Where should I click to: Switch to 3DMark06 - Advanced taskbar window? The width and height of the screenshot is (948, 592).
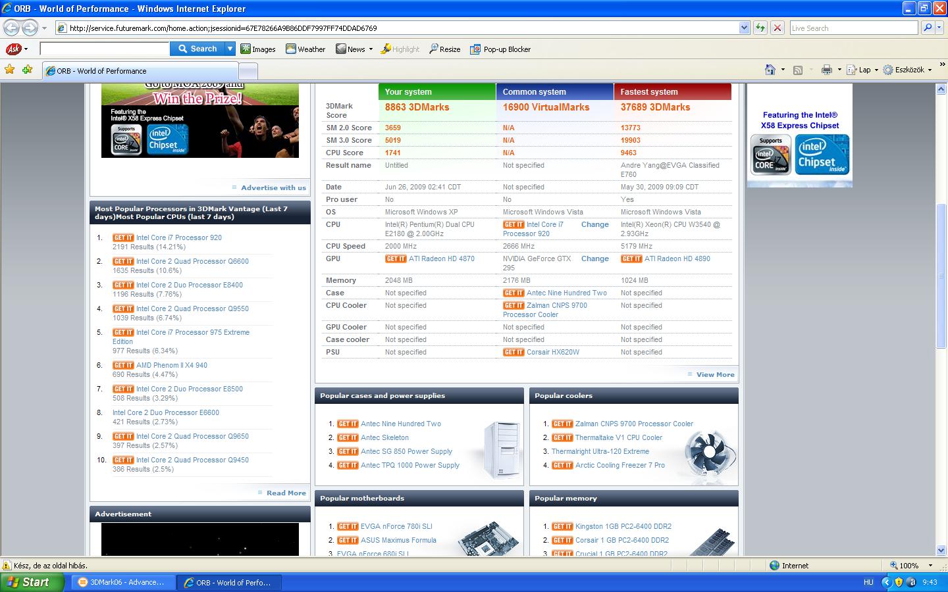[123, 582]
